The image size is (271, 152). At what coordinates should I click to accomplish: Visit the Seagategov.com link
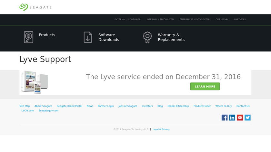(x=48, y=110)
